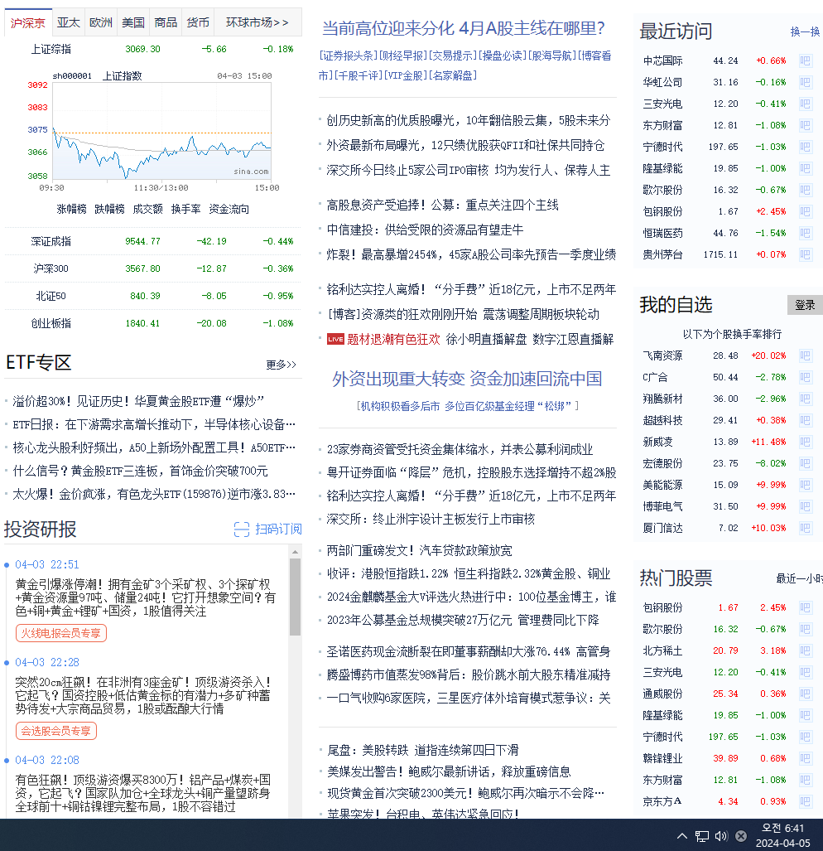Screen dimensions: 823x851
Task: Open 吧 icon for 北方稀土
Action: [x=805, y=650]
